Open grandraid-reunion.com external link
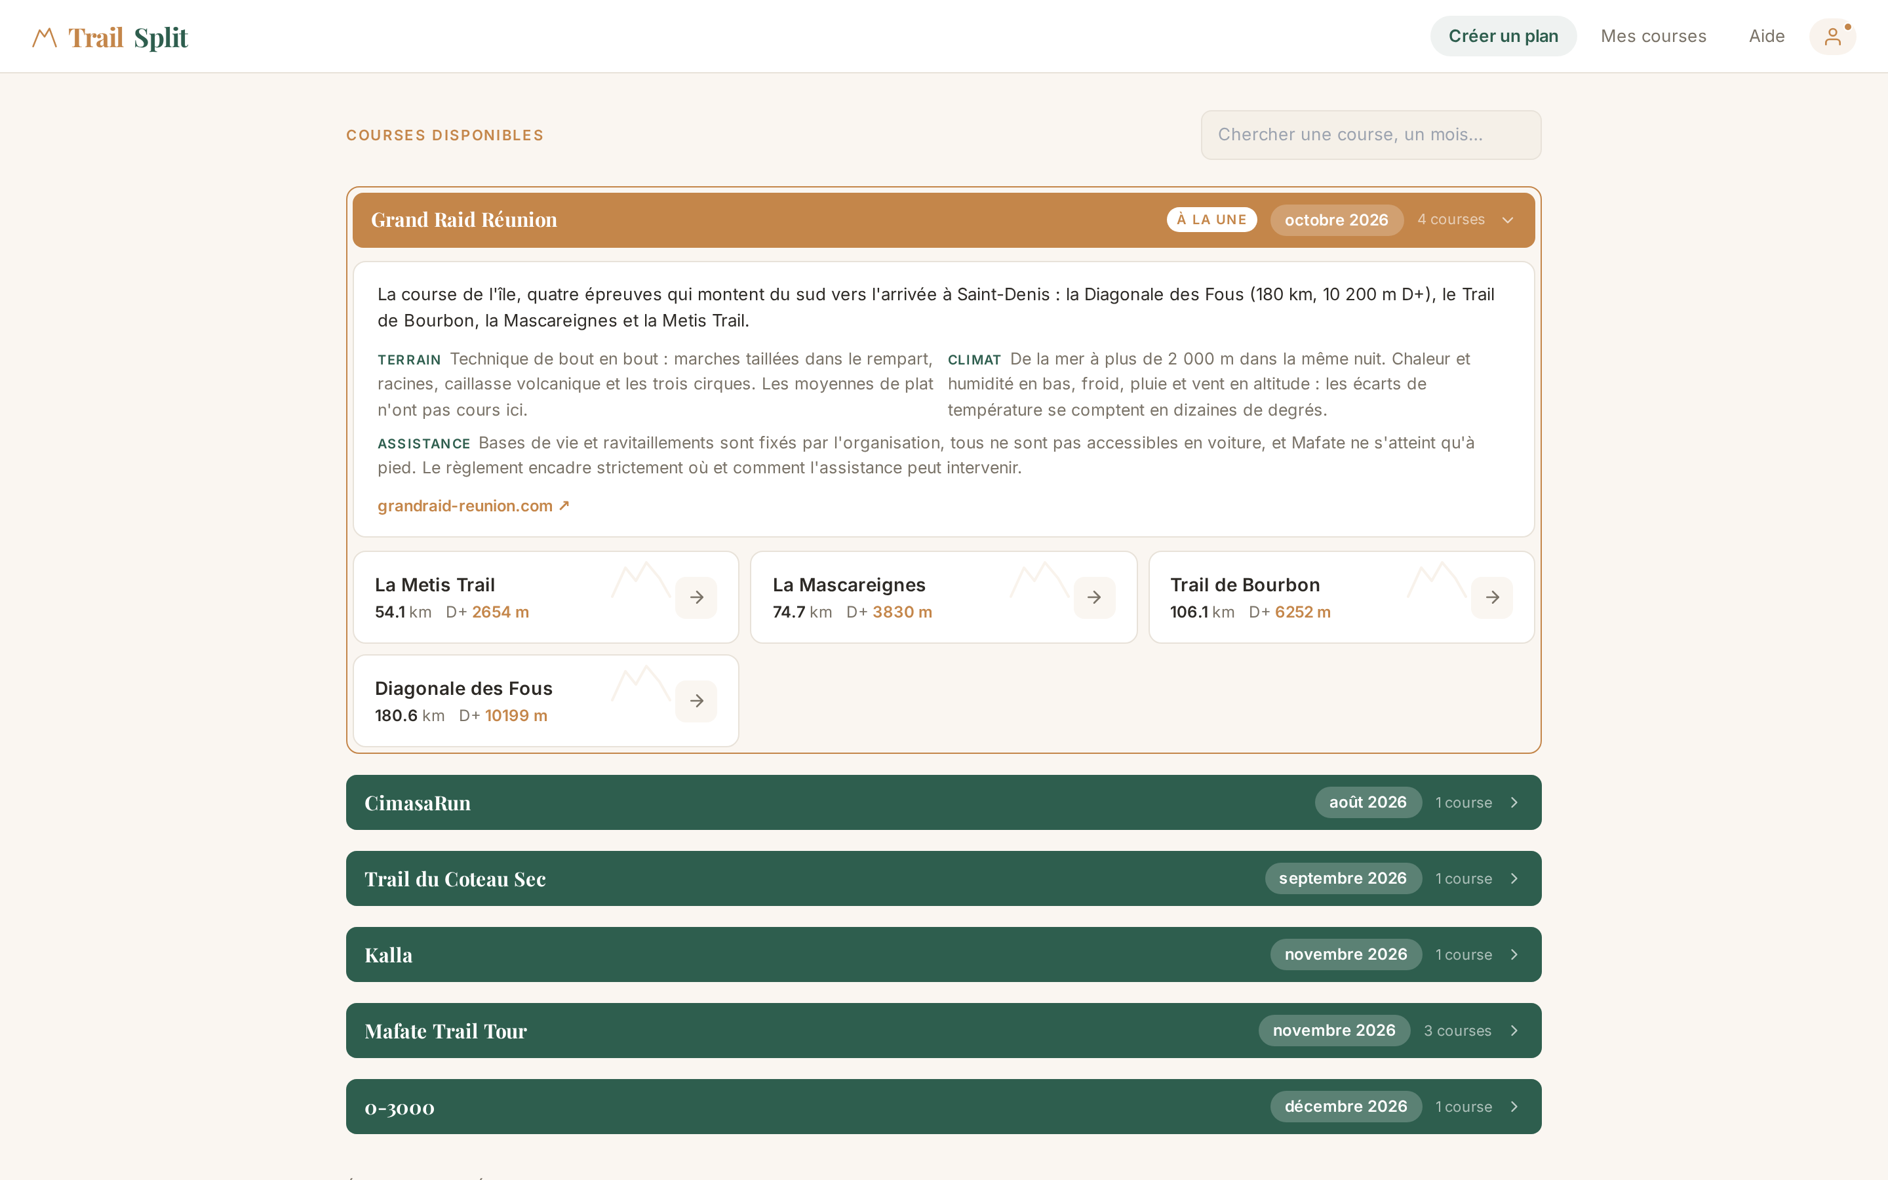Screen dimensions: 1888x1180 click(x=473, y=505)
